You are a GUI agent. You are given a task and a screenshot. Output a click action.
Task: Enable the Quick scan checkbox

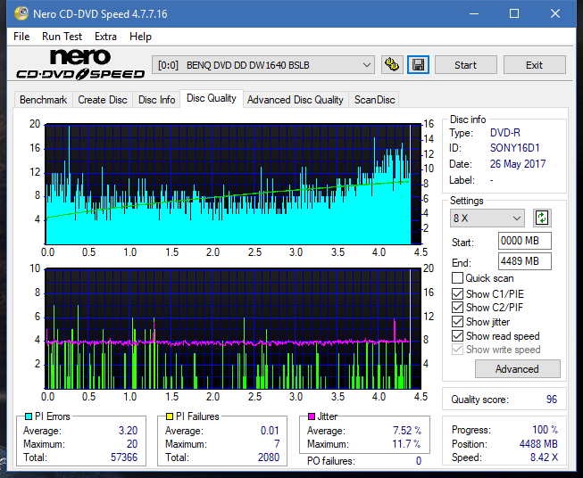(457, 278)
